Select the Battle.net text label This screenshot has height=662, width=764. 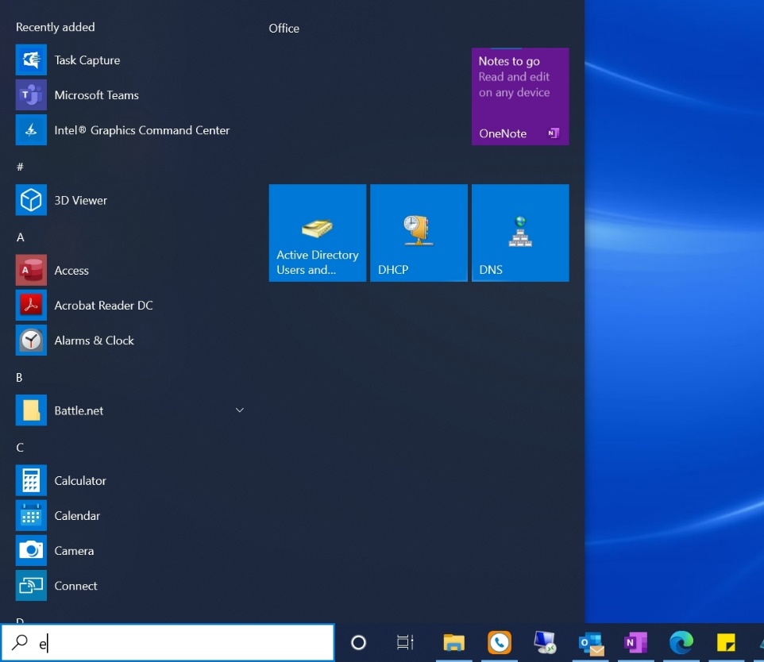[x=79, y=410]
